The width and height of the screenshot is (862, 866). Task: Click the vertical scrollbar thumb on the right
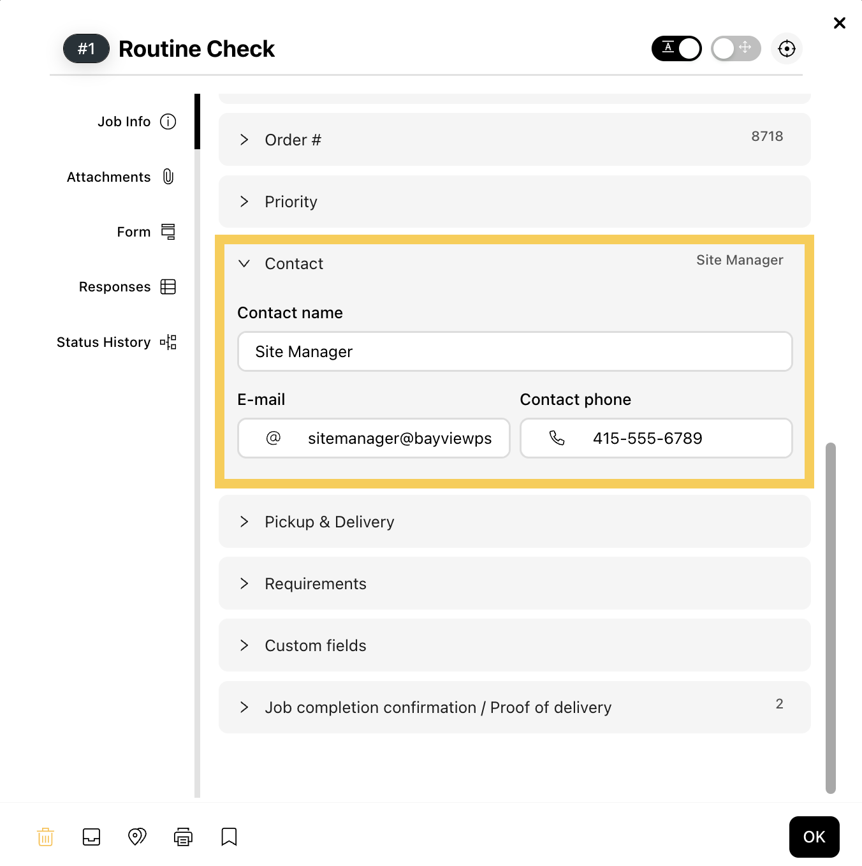pyautogui.click(x=830, y=617)
